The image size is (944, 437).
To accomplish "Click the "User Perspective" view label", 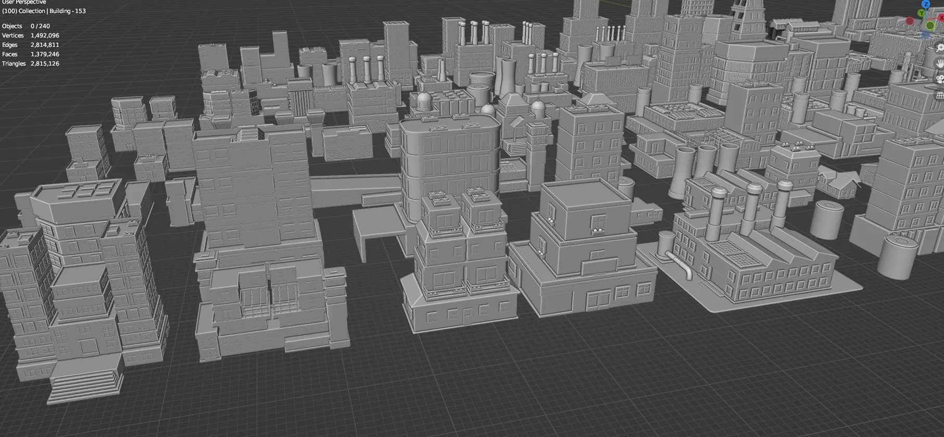I will point(24,2).
